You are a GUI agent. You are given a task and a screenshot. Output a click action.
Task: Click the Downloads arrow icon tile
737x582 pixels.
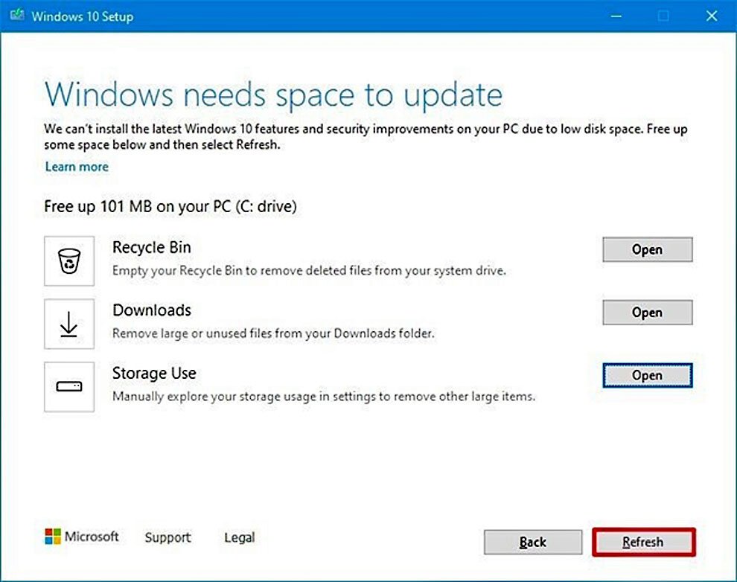coord(69,324)
